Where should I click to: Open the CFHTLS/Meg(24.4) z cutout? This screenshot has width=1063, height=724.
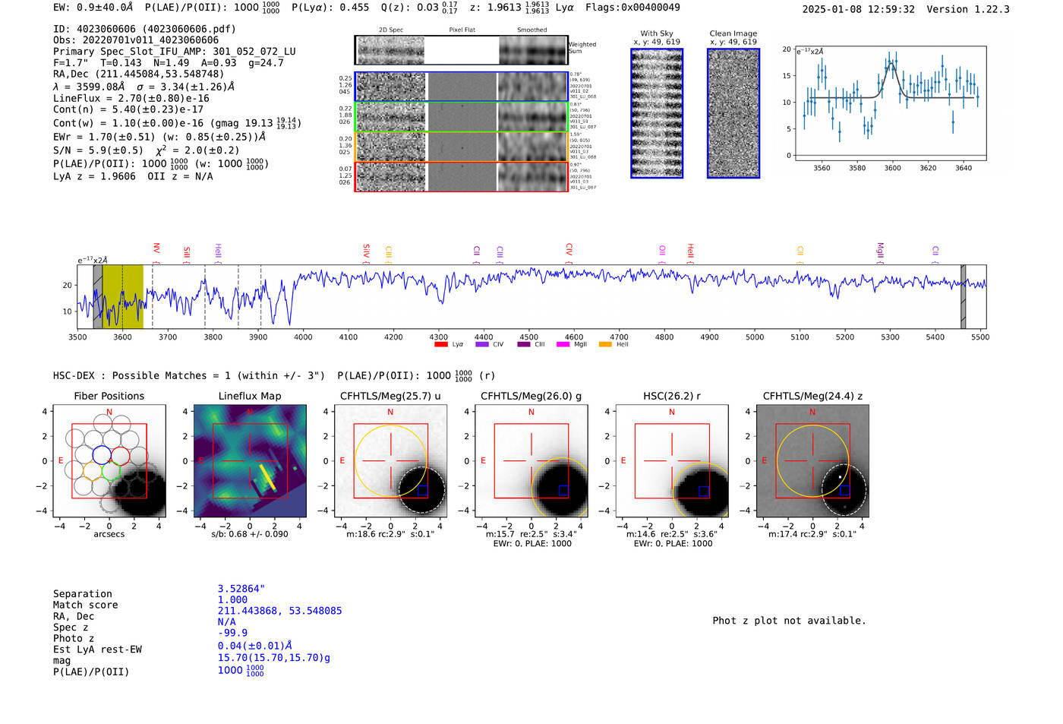coord(812,461)
